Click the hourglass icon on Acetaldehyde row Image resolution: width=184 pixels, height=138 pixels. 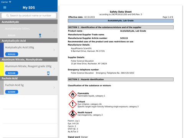(40, 36)
